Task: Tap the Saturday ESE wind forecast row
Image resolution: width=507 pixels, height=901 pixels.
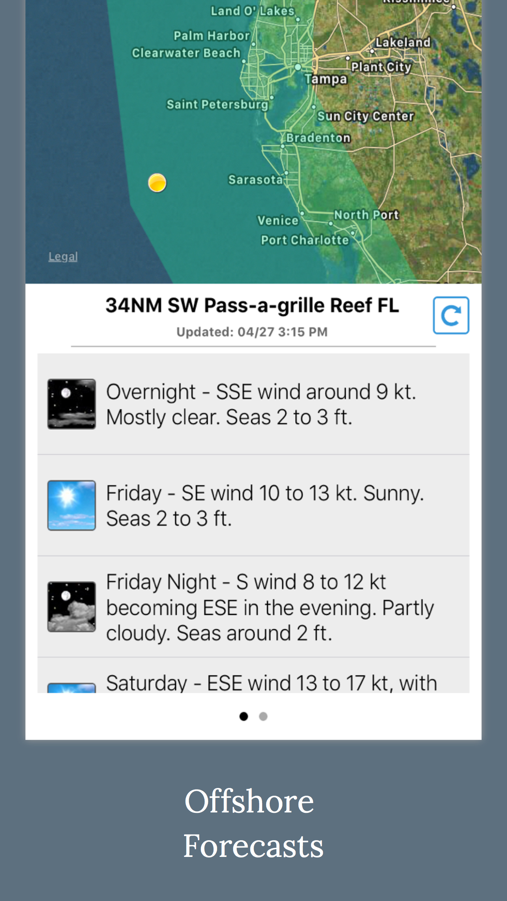Action: [x=271, y=683]
